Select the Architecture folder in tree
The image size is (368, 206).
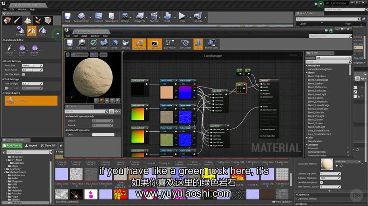(x=18, y=175)
